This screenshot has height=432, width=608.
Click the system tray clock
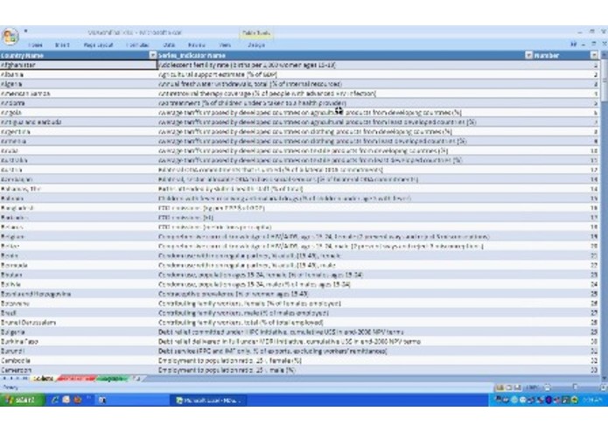[x=593, y=400]
